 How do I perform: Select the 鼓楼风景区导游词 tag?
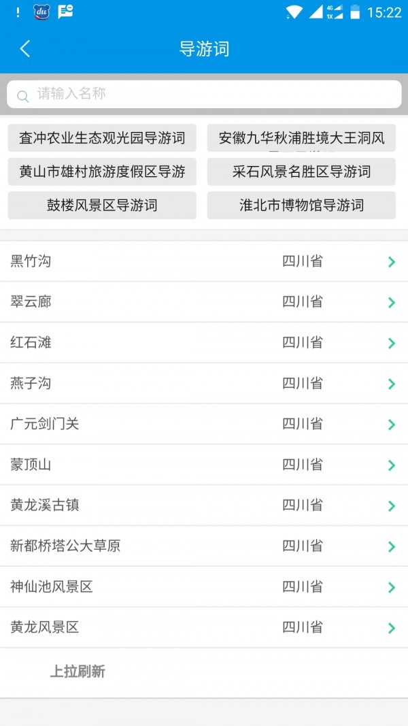(x=101, y=205)
